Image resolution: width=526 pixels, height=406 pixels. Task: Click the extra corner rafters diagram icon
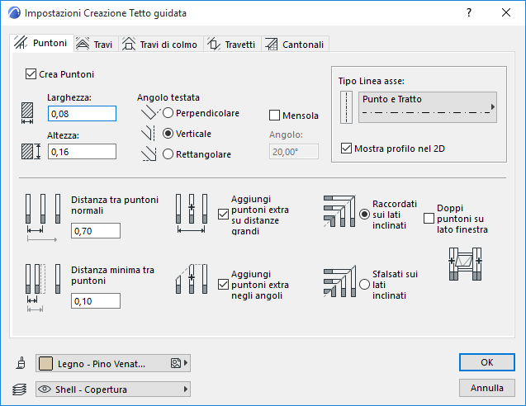click(x=192, y=285)
